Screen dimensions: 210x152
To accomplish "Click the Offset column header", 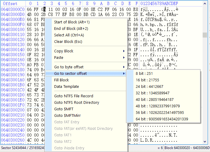I will [10, 4].
